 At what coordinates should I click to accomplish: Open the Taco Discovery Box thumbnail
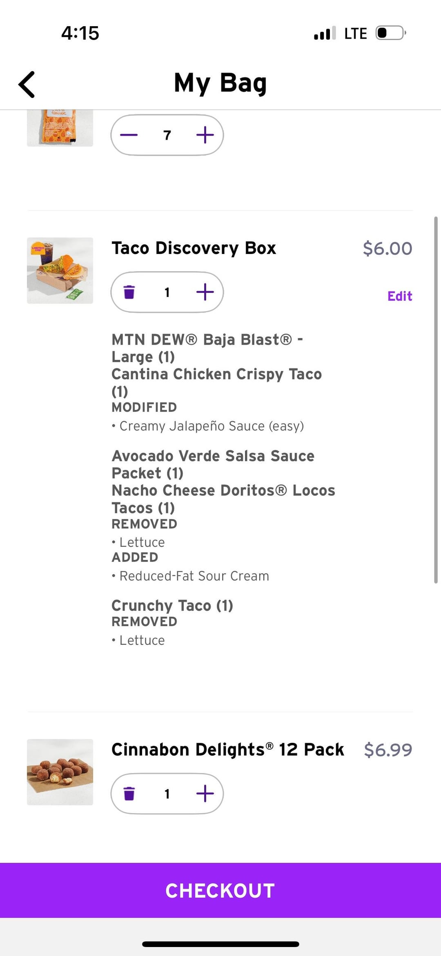click(60, 270)
